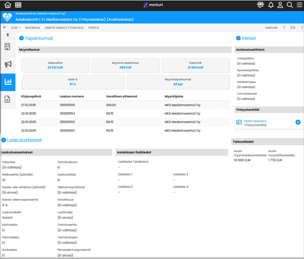Screen dimensions: 304x259
Task: Open the home page icon
Action: tap(7, 5)
